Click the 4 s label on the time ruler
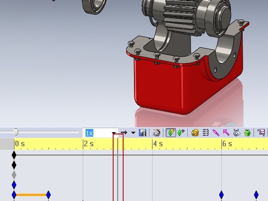Screen dimensions: 268x201 point(158,144)
